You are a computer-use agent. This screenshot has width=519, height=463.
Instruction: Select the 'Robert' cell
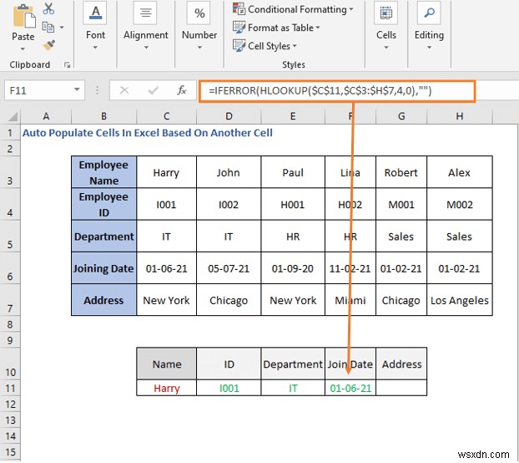[x=401, y=172]
